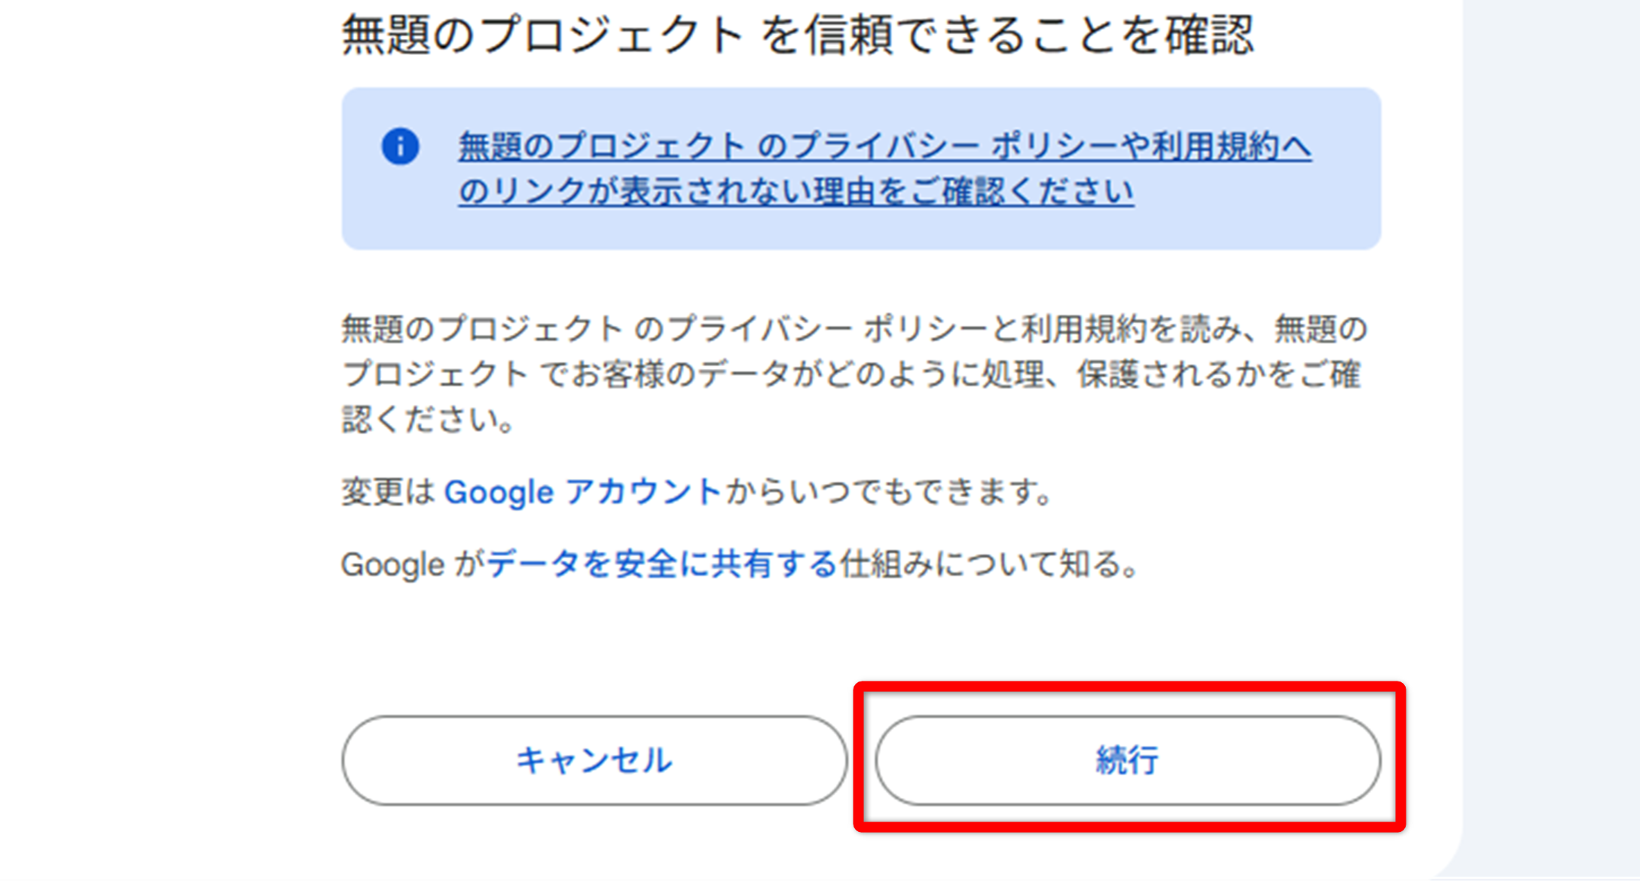Click the 無題のプロジェクト を信頼できることを確認 heading
Screen dimensions: 1640x881
tap(798, 35)
